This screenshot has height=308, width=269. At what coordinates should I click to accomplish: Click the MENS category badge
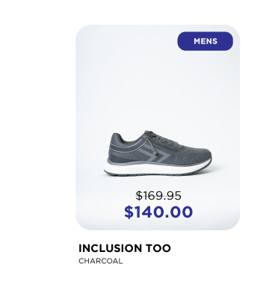[205, 41]
